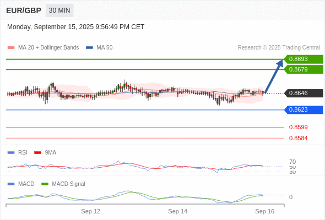
Task: Click the 0.8646 current price tag
Action: click(x=304, y=93)
